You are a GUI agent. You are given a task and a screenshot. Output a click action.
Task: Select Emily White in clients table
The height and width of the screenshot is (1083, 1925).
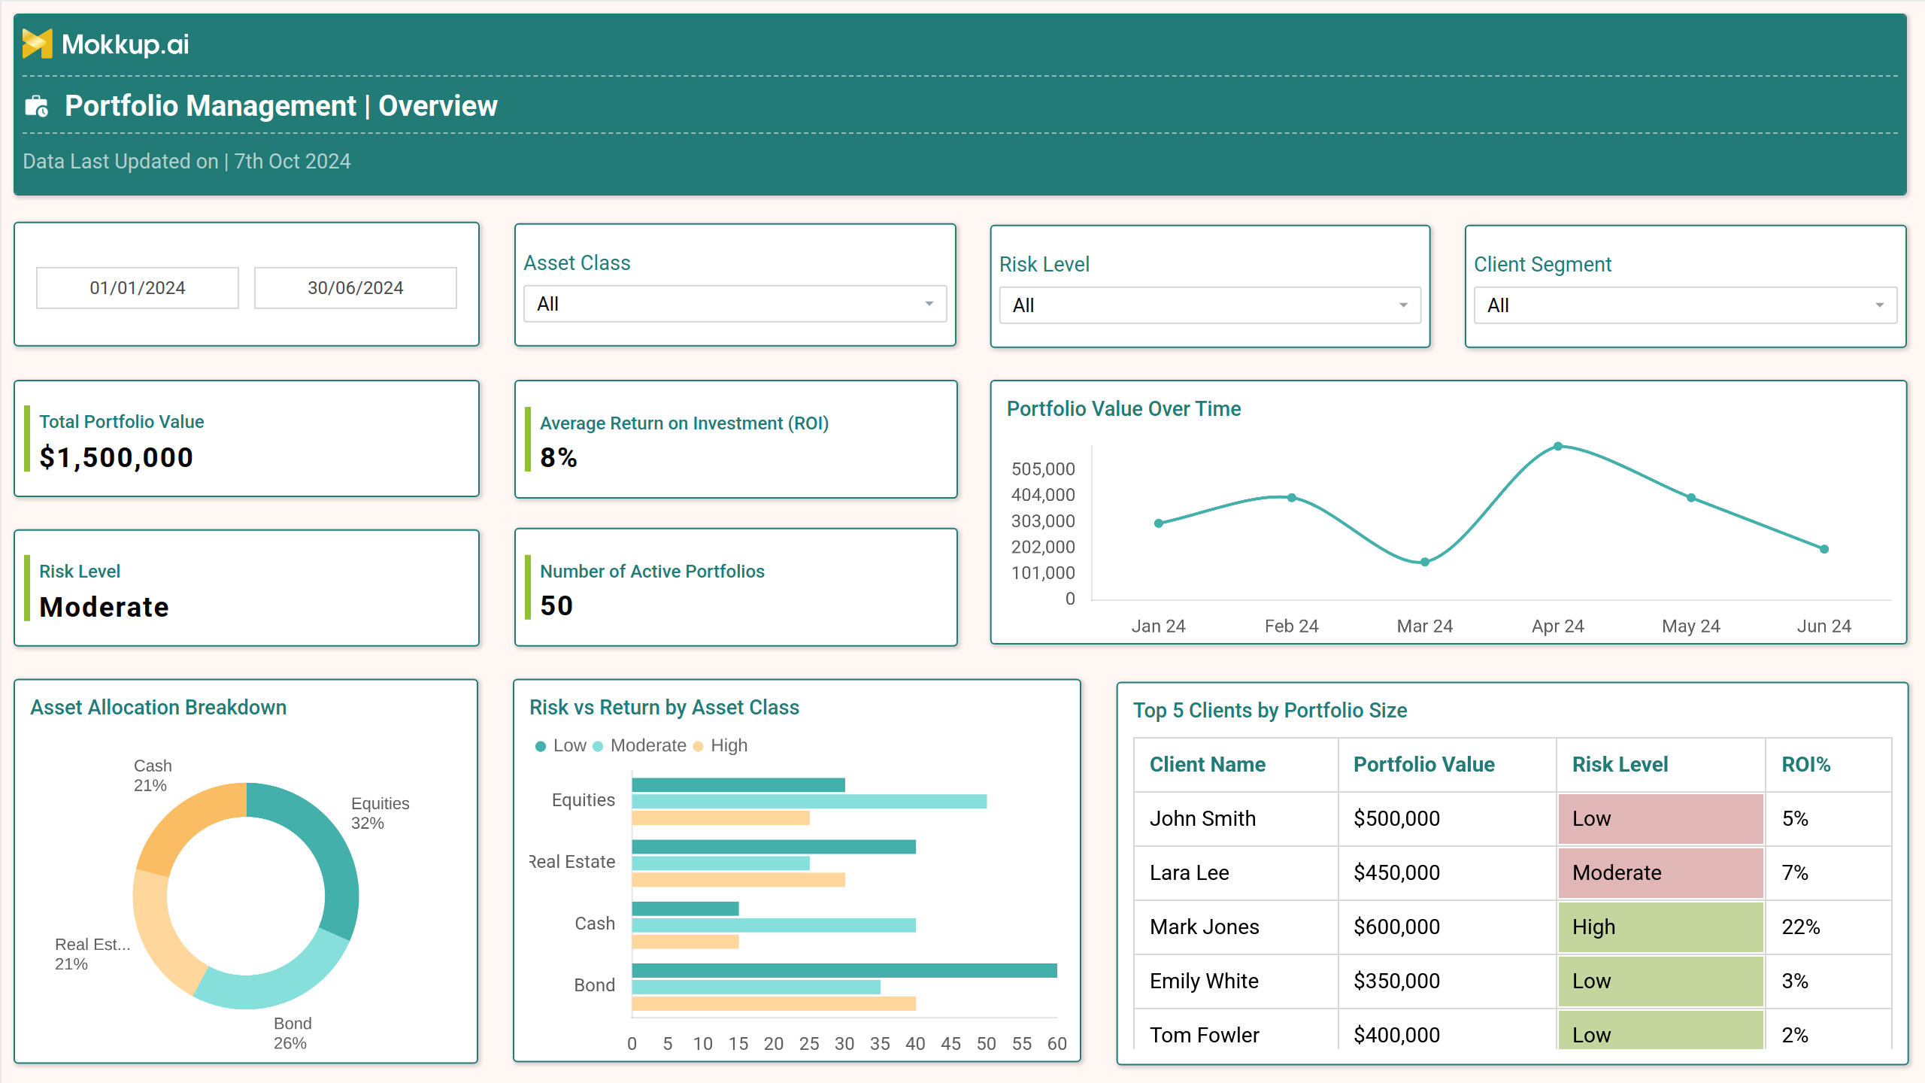pos(1204,981)
